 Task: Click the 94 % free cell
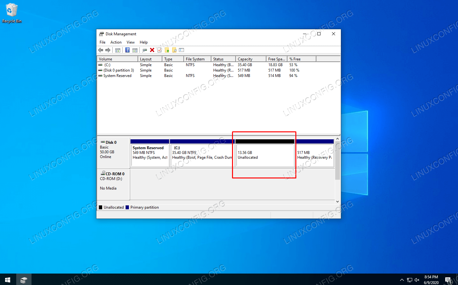point(293,75)
